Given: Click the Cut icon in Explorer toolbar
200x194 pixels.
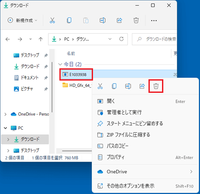Looking at the screenshot, I should tap(52, 20).
